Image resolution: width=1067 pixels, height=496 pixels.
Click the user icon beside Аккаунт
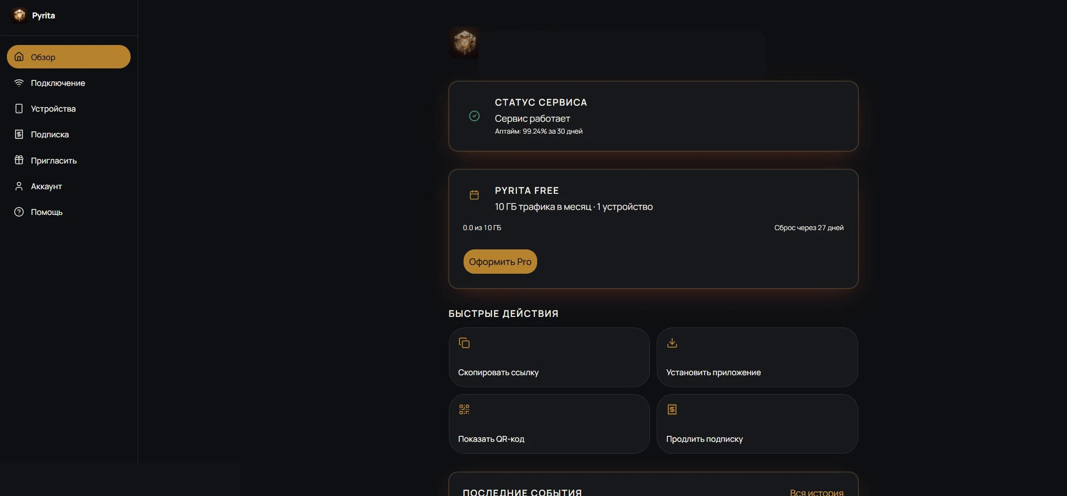(19, 186)
